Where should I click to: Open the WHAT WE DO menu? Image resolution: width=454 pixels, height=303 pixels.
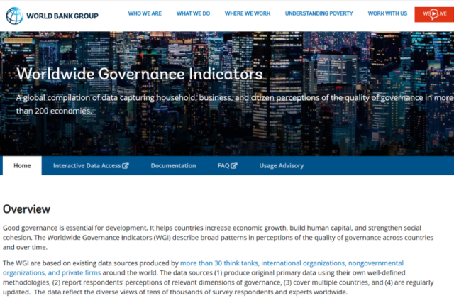pyautogui.click(x=193, y=13)
